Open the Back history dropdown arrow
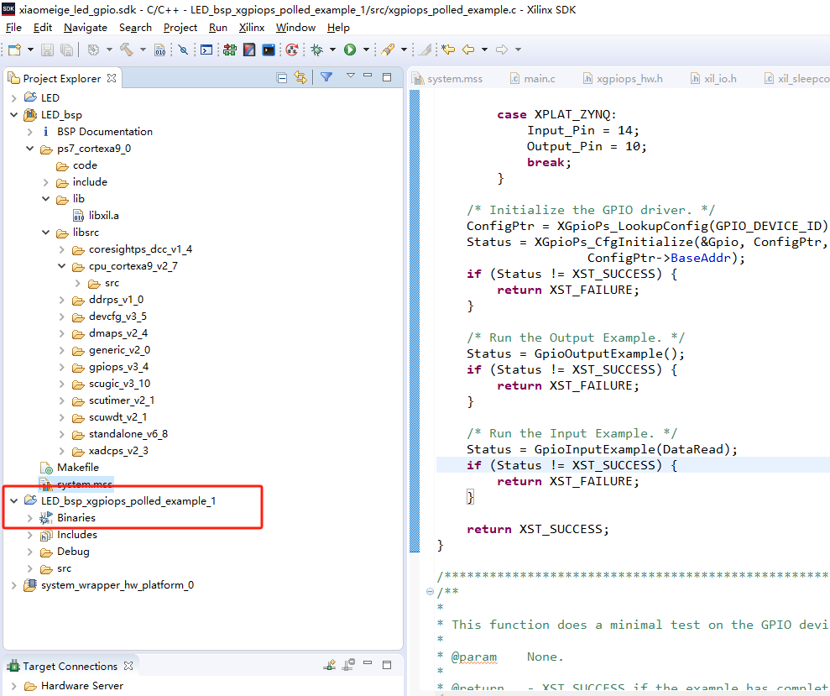Image resolution: width=830 pixels, height=696 pixels. (484, 50)
